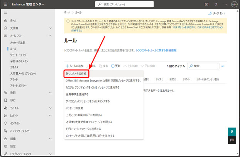Open the header more options ellipsis
240x157 pixels.
(x=225, y=4)
